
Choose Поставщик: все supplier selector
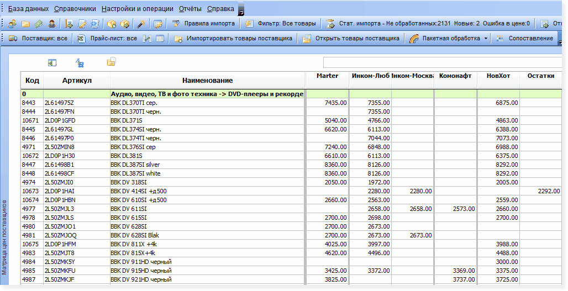pyautogui.click(x=38, y=38)
